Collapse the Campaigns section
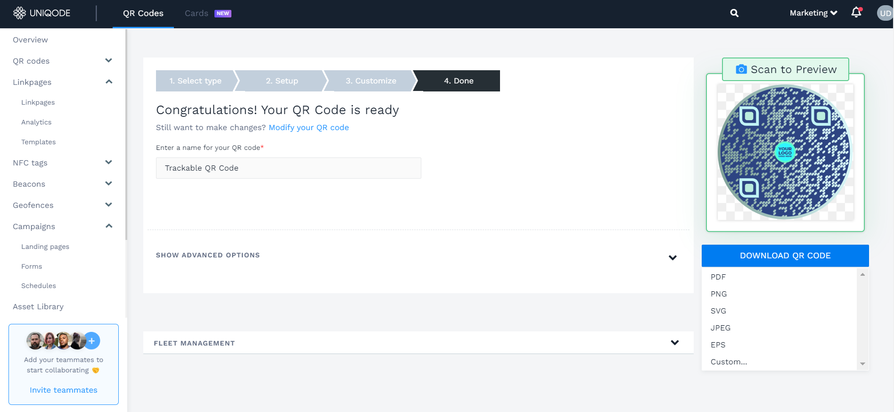This screenshot has height=412, width=894. (109, 226)
